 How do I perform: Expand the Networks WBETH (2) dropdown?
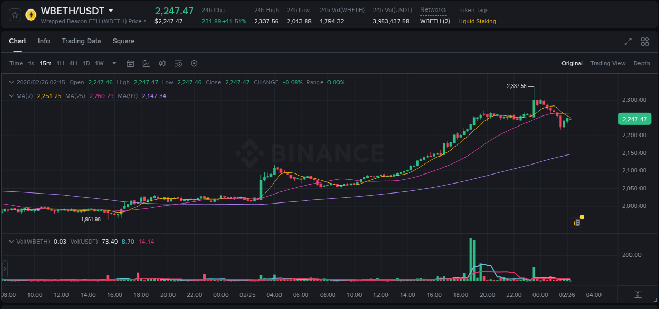click(x=435, y=21)
